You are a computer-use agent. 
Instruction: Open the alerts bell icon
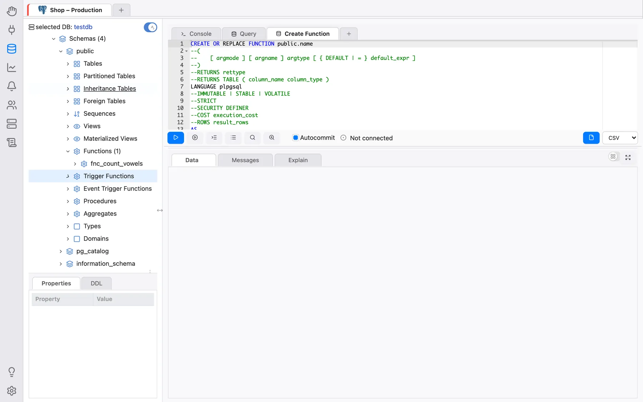tap(11, 86)
